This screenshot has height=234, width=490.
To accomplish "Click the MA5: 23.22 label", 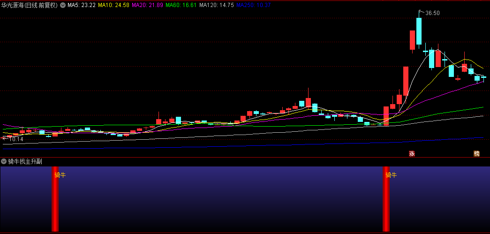I will tap(82, 5).
